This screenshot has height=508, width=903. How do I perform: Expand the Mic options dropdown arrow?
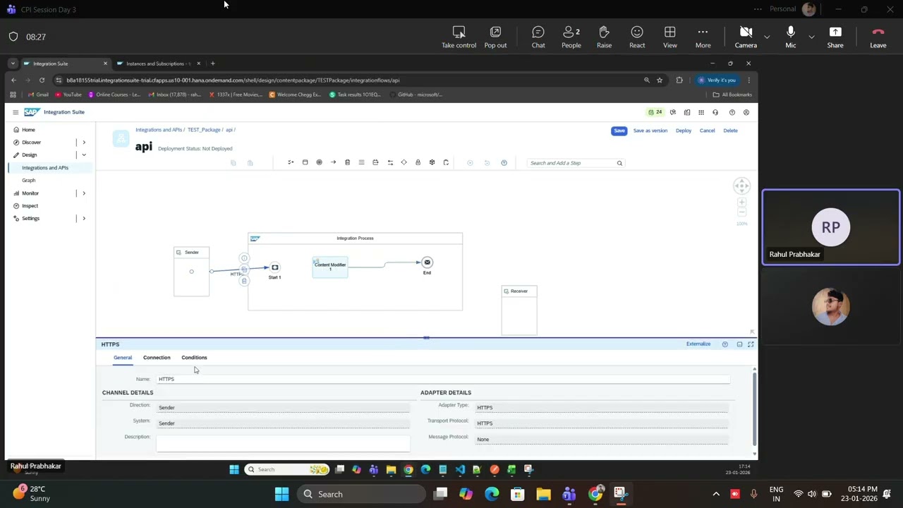(811, 36)
